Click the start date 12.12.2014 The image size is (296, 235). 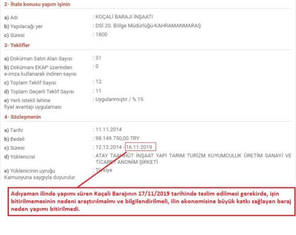[x=109, y=147]
